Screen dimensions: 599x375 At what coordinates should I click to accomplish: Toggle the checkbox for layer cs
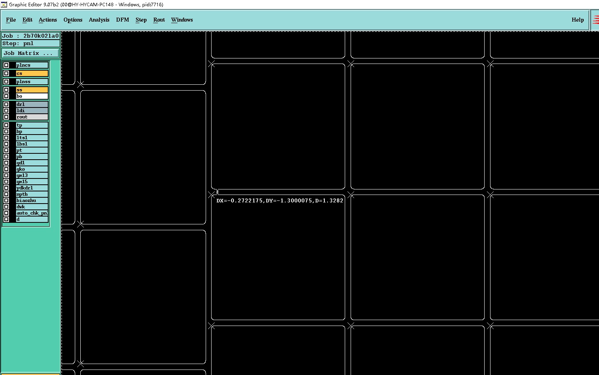pos(6,73)
